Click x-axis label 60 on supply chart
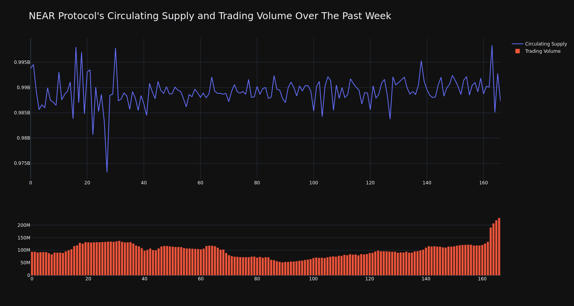The image size is (574, 306). (x=201, y=183)
